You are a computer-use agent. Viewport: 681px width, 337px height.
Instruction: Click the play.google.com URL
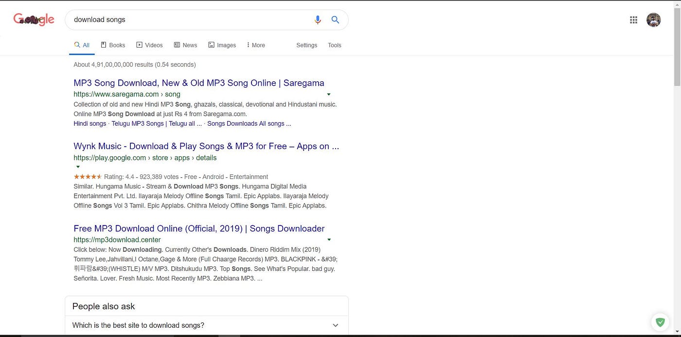(145, 158)
